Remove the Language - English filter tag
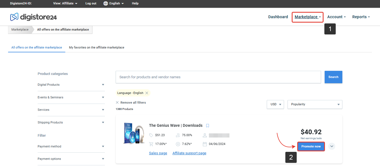Screen dimensions: 380x167 147,93
